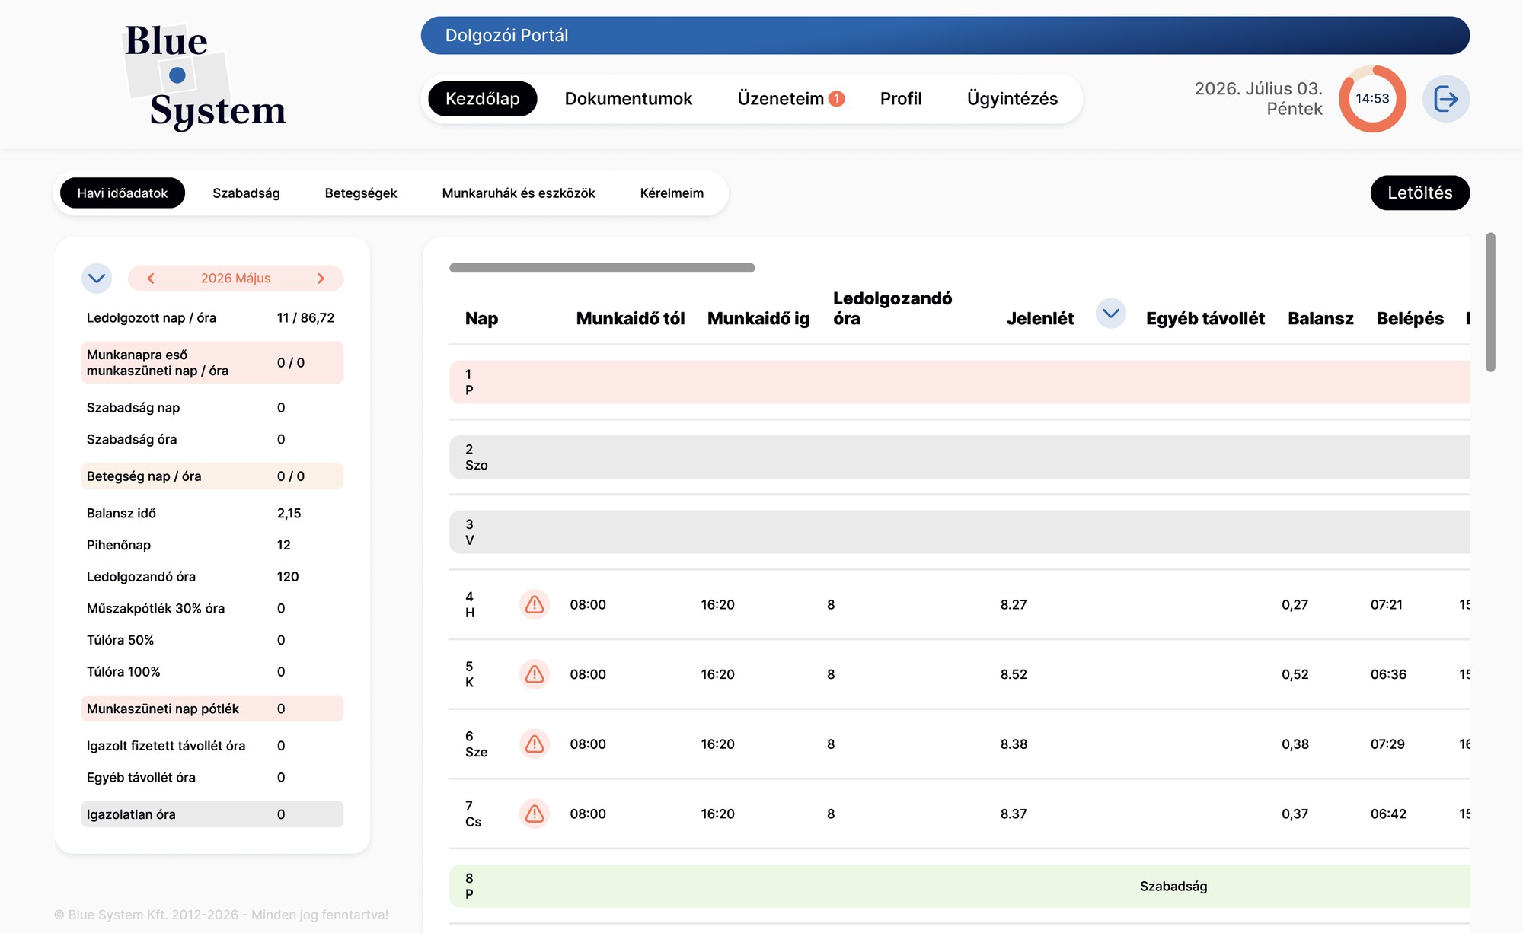Image resolution: width=1523 pixels, height=933 pixels.
Task: Open the 2026 Május month selector
Action: [x=235, y=279]
